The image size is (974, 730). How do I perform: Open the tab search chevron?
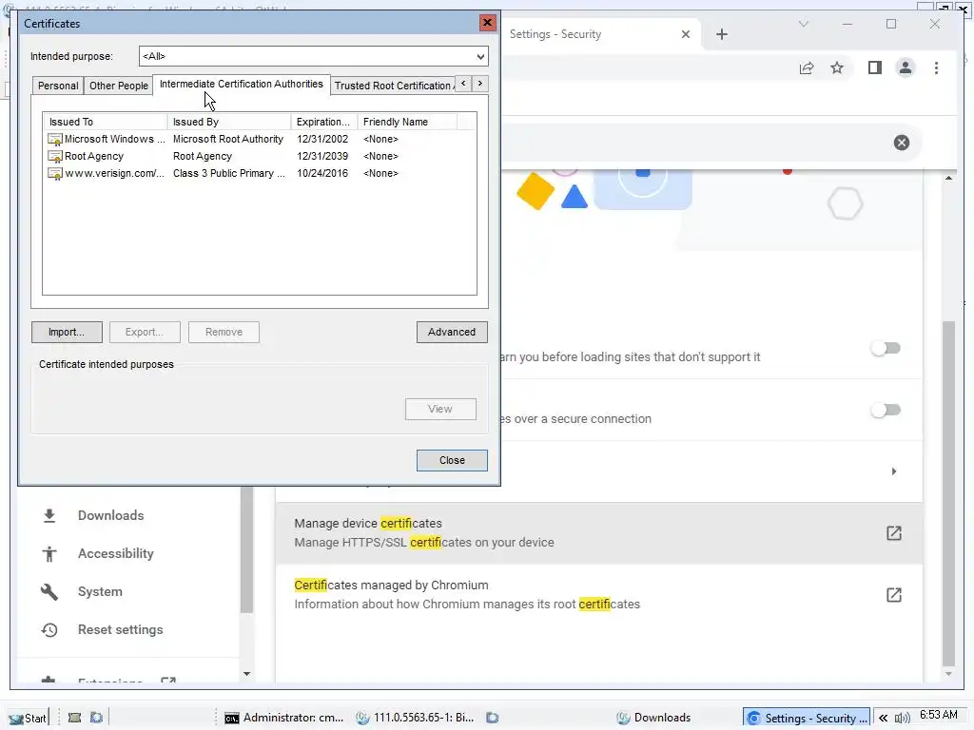804,24
